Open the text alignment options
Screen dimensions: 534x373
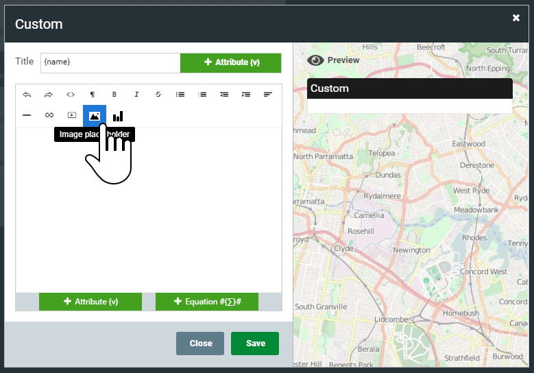pyautogui.click(x=268, y=95)
